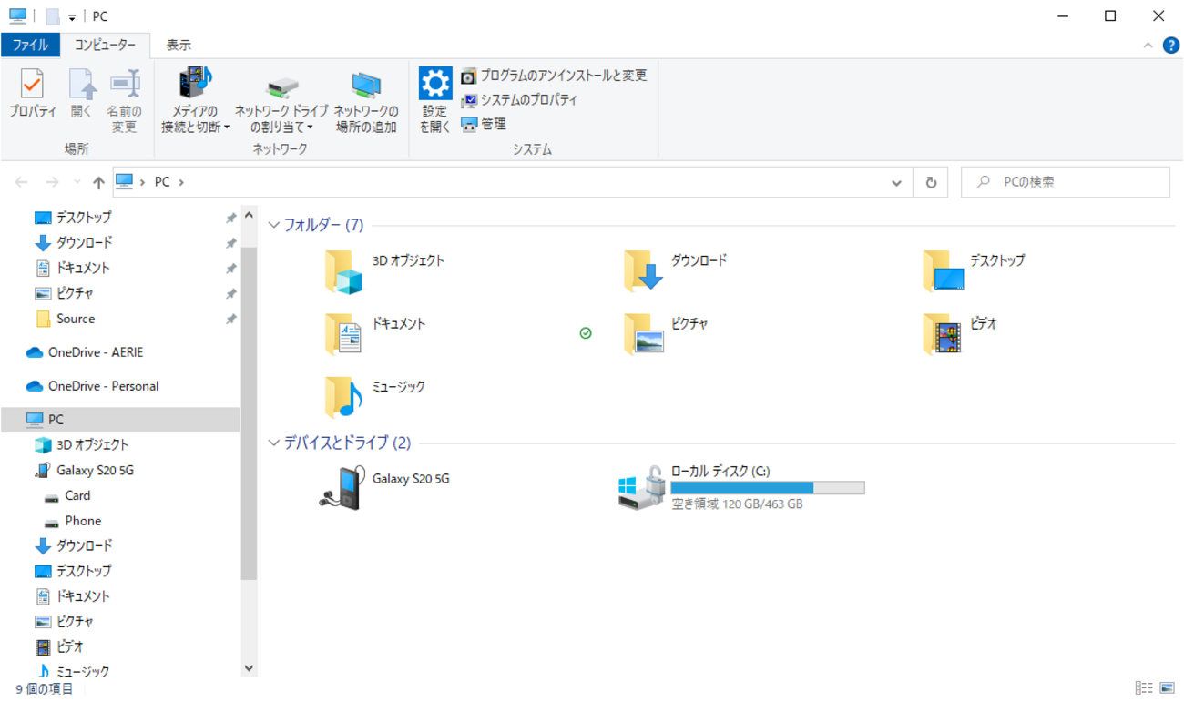Select the ビデオ folder in the フォルダー group
This screenshot has height=702, width=1184.
[x=960, y=333]
